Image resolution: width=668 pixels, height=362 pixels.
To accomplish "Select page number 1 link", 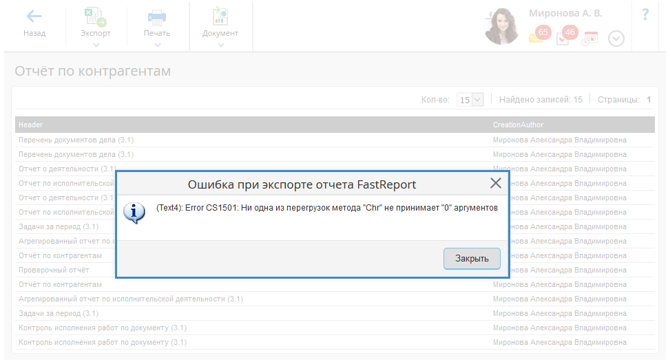I will (649, 100).
